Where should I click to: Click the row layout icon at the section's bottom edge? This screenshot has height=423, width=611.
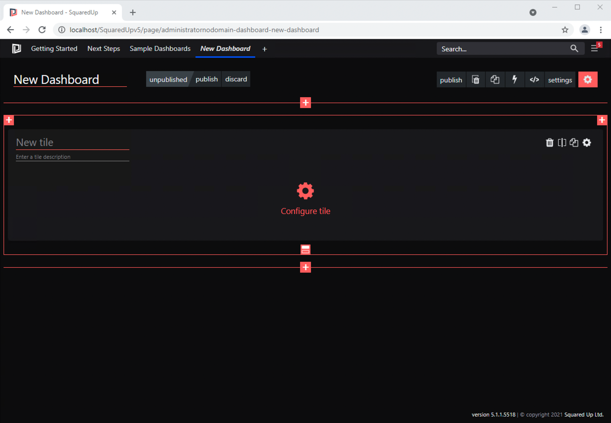pos(305,249)
